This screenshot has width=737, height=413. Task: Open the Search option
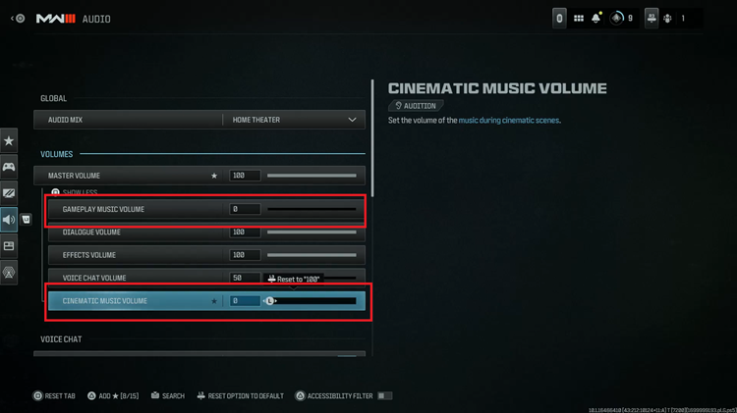click(x=168, y=395)
